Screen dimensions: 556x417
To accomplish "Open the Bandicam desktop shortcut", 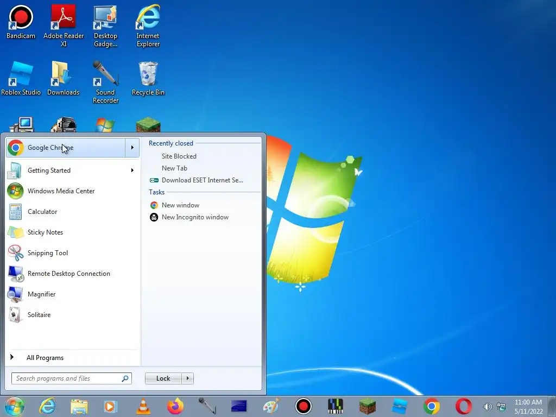I will [21, 22].
